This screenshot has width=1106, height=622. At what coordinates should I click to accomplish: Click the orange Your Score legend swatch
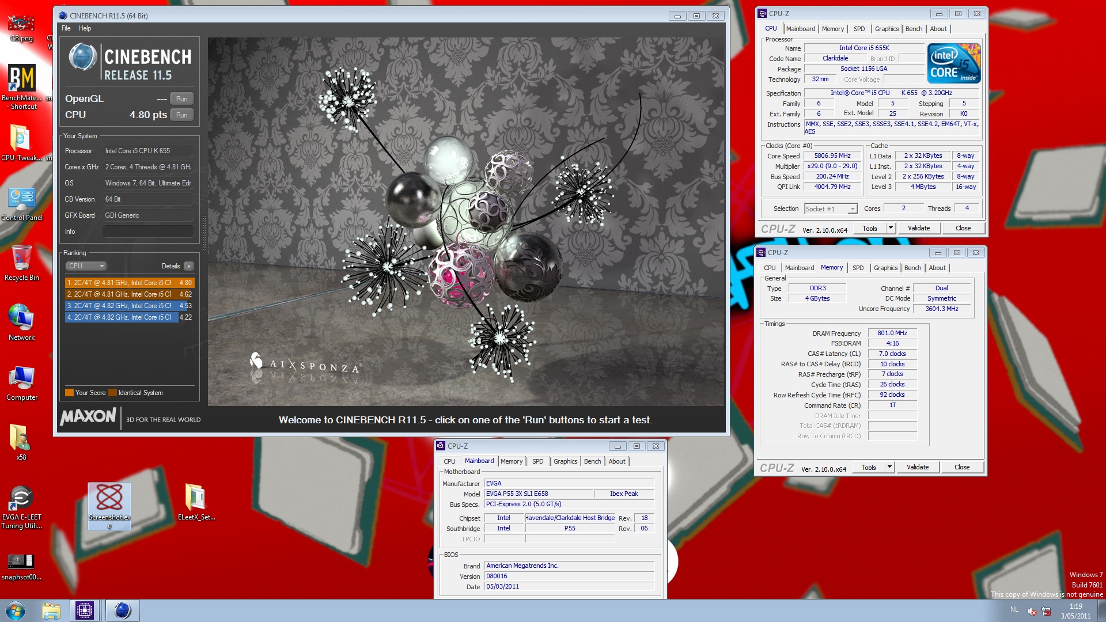(x=69, y=393)
